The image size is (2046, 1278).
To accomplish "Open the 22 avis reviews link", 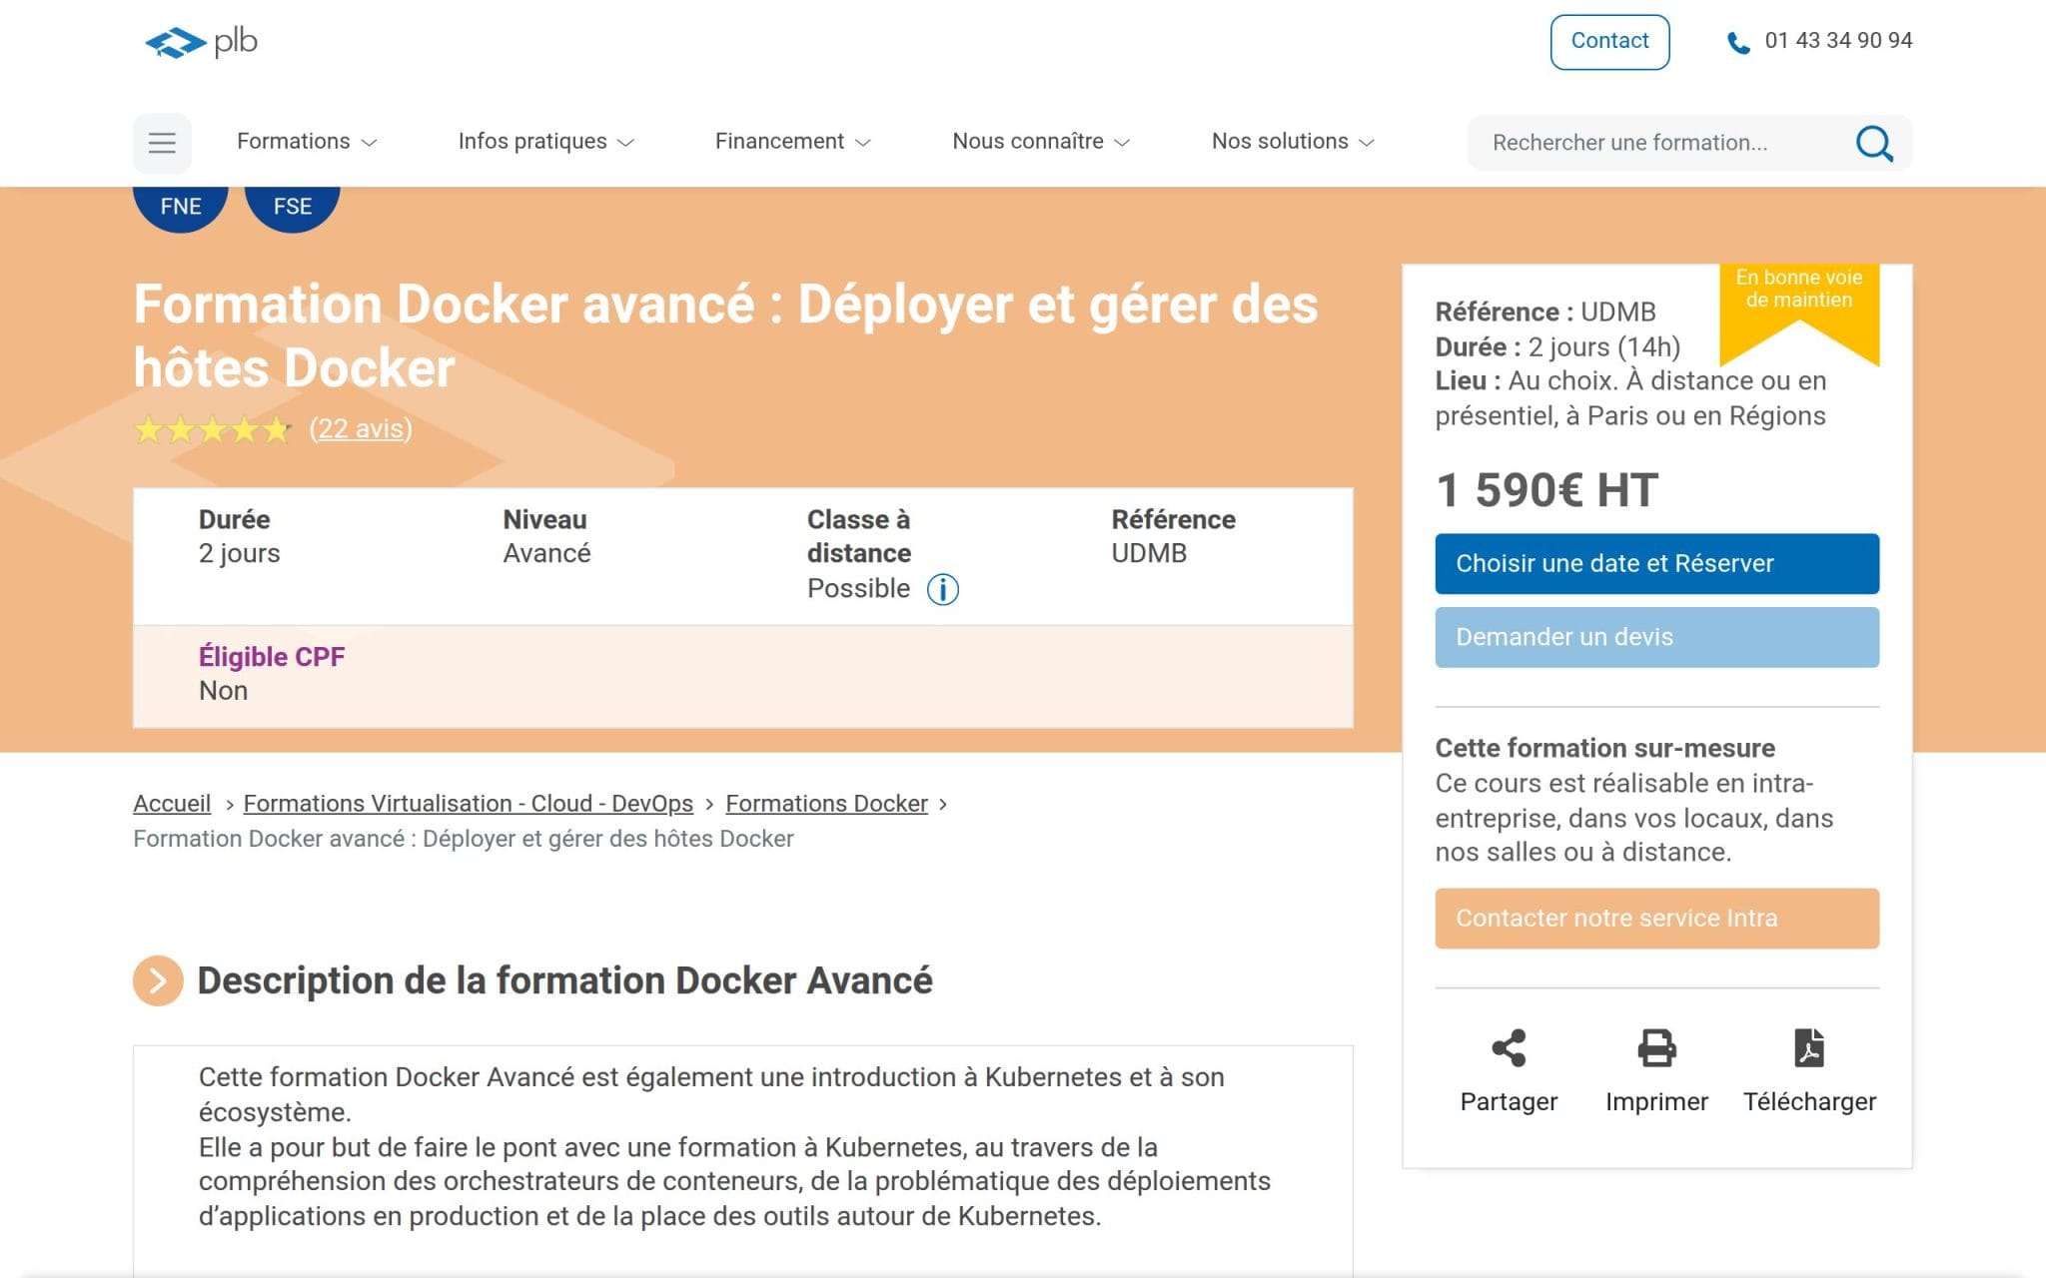I will point(361,429).
